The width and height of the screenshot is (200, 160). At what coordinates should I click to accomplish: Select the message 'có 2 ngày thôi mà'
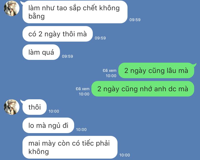coord(57,34)
